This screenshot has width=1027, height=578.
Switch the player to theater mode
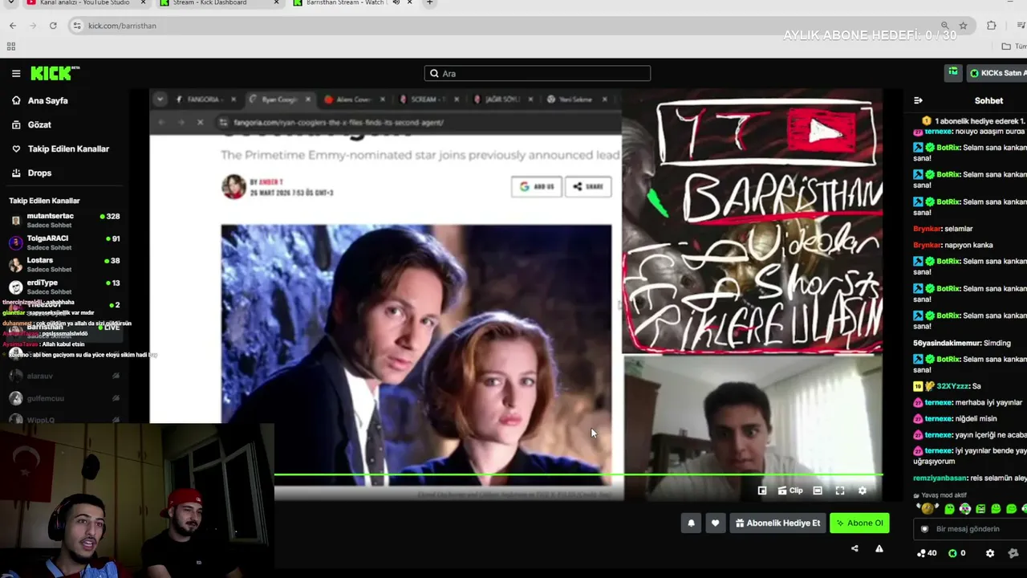[x=818, y=490]
